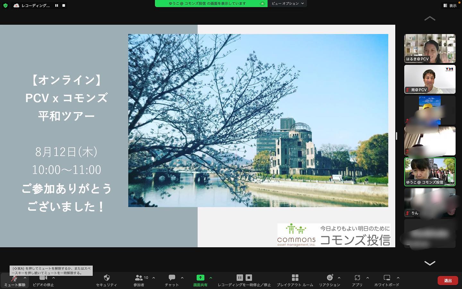This screenshot has height=289, width=462.
Task: Click the green 画面共有 share screen icon
Action: tap(200, 278)
